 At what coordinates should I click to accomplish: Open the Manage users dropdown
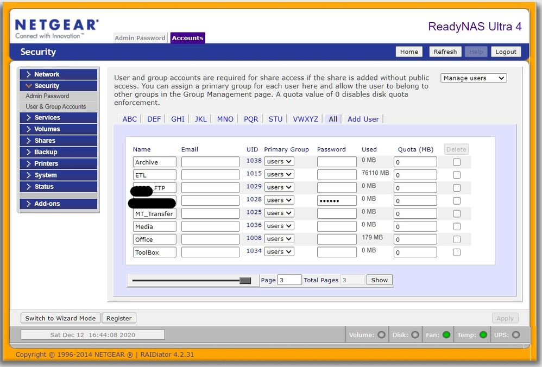click(x=474, y=78)
